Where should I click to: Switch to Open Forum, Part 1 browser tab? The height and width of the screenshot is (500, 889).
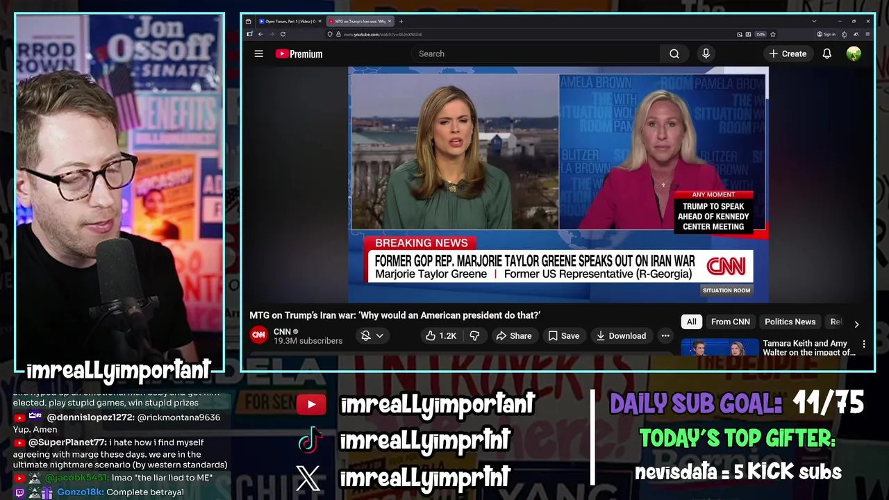click(291, 22)
